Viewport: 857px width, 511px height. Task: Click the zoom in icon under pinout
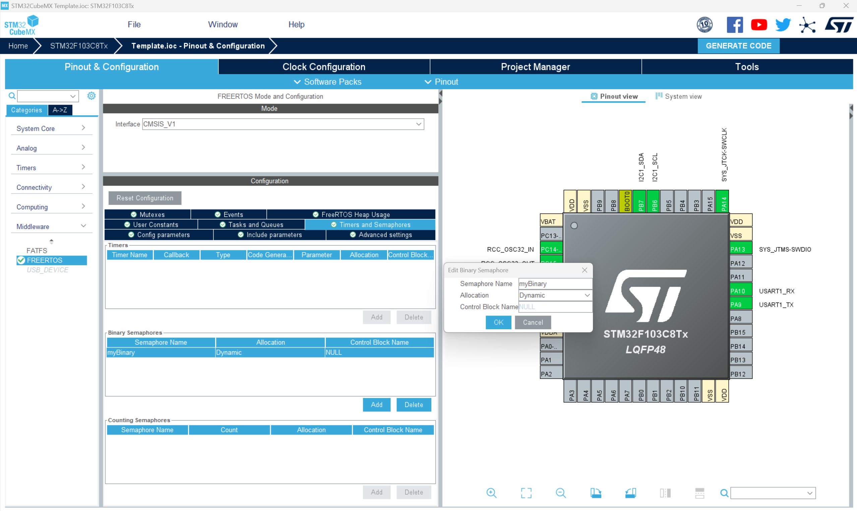point(491,493)
